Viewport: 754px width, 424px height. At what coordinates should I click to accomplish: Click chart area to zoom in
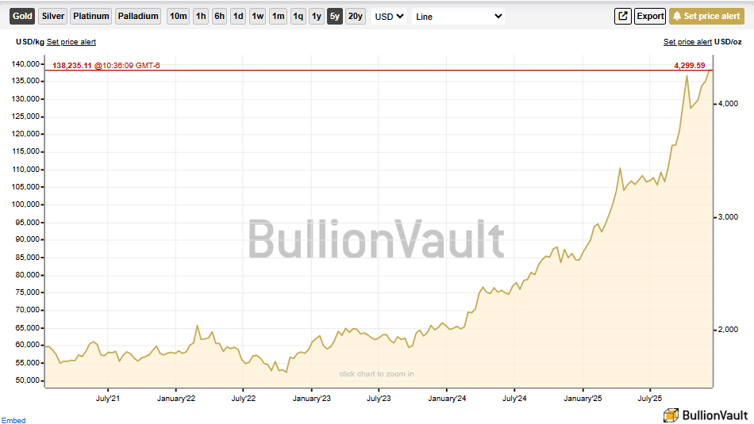point(377,374)
